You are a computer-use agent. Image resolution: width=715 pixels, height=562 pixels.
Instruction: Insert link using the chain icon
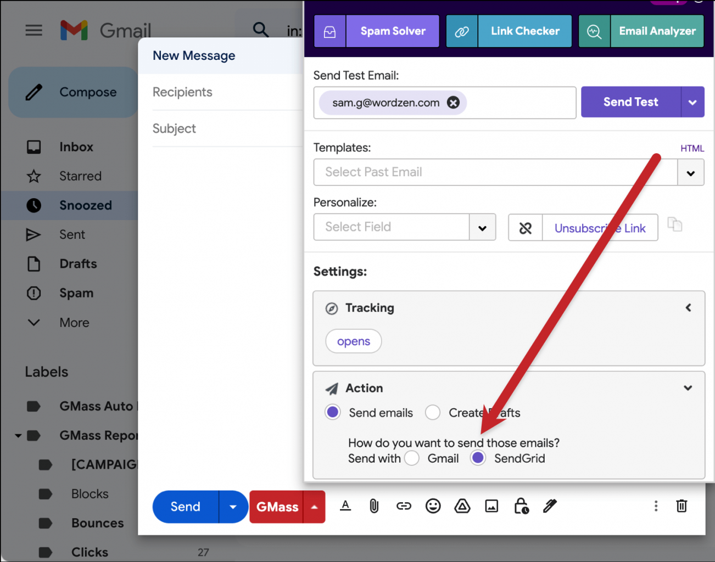(x=404, y=506)
